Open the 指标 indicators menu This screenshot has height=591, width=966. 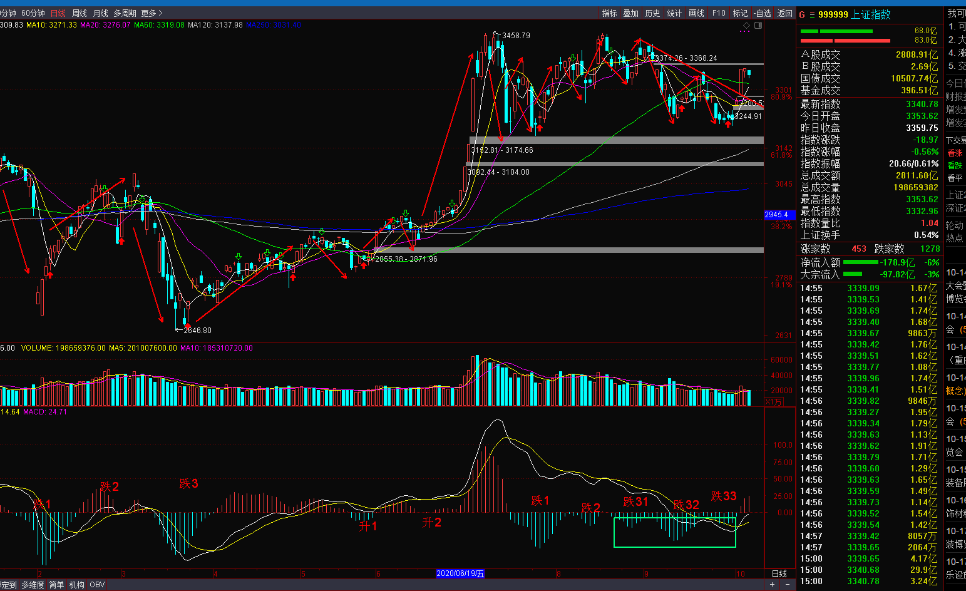tap(609, 13)
